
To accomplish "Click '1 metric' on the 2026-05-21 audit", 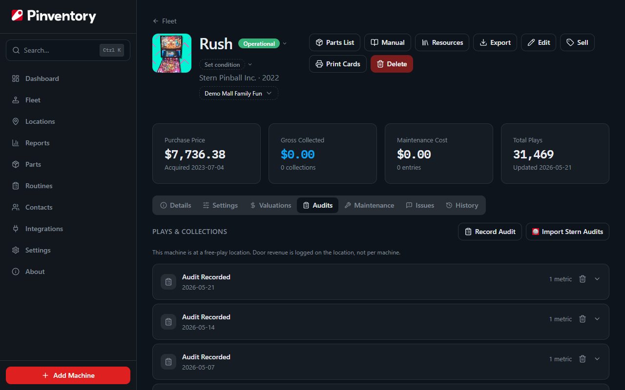I will (x=561, y=279).
